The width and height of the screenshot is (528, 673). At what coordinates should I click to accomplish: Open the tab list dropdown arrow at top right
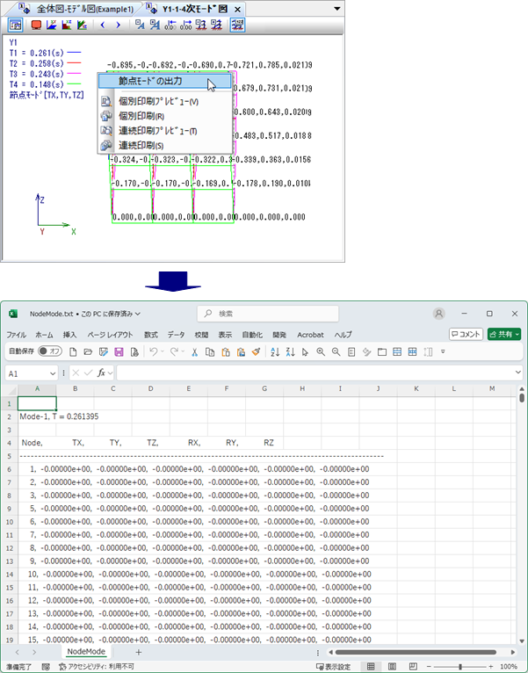(x=337, y=8)
